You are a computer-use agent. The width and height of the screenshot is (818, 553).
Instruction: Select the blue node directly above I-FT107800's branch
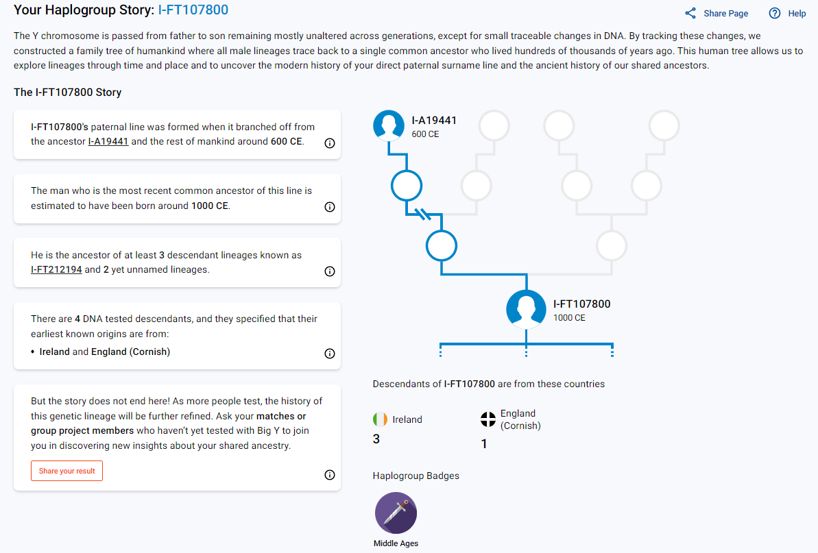pos(442,245)
